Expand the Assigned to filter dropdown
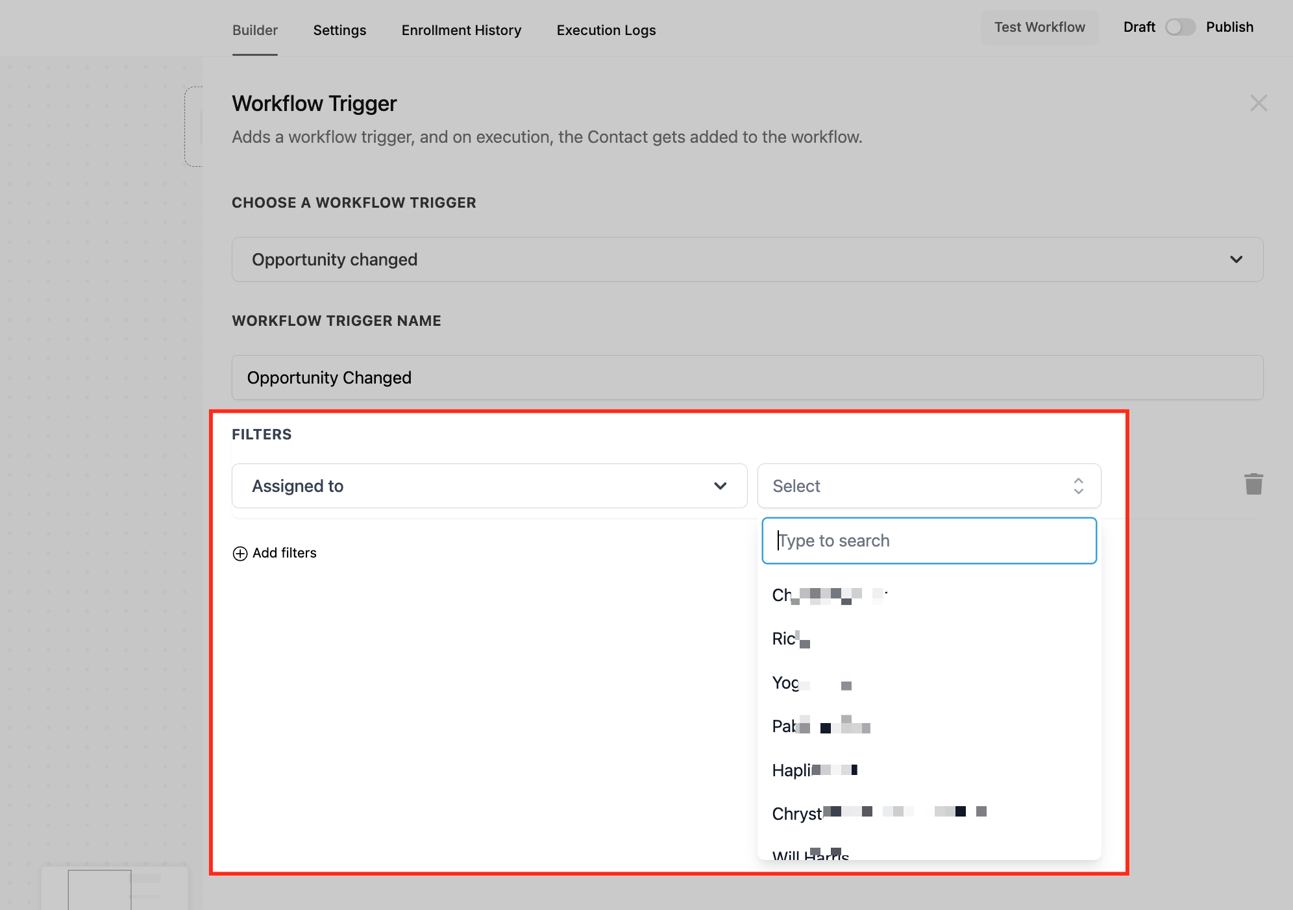The height and width of the screenshot is (910, 1293). (x=489, y=486)
